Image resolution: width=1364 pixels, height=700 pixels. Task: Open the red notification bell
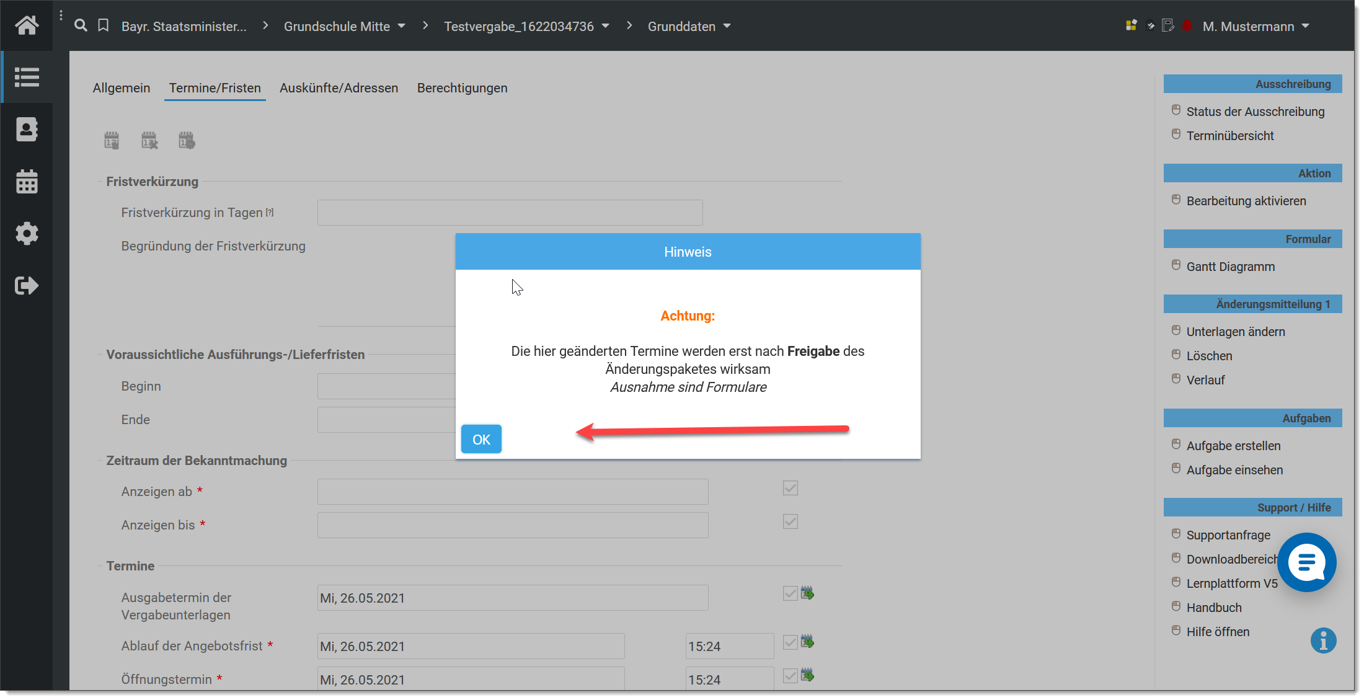point(1187,25)
